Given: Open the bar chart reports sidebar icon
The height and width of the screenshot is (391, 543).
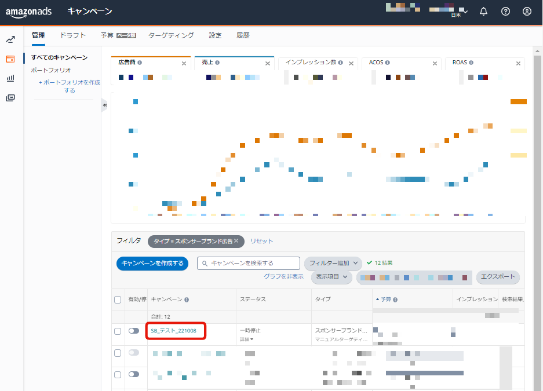Looking at the screenshot, I should tap(10, 78).
